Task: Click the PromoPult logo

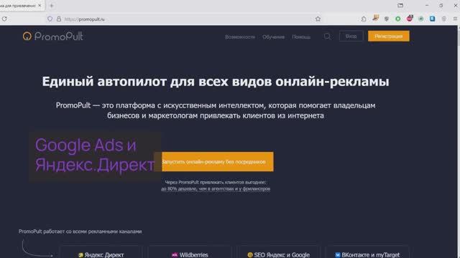Action: click(x=53, y=37)
